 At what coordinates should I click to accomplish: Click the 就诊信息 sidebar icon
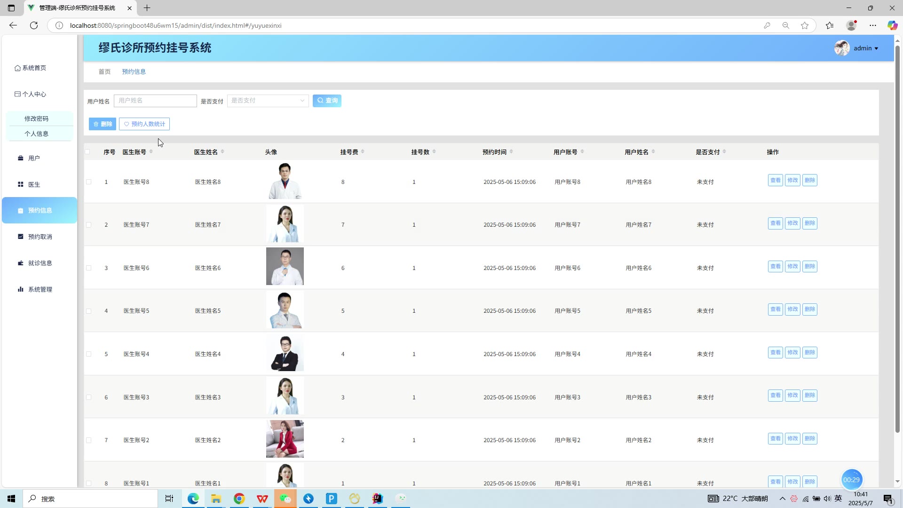click(21, 263)
